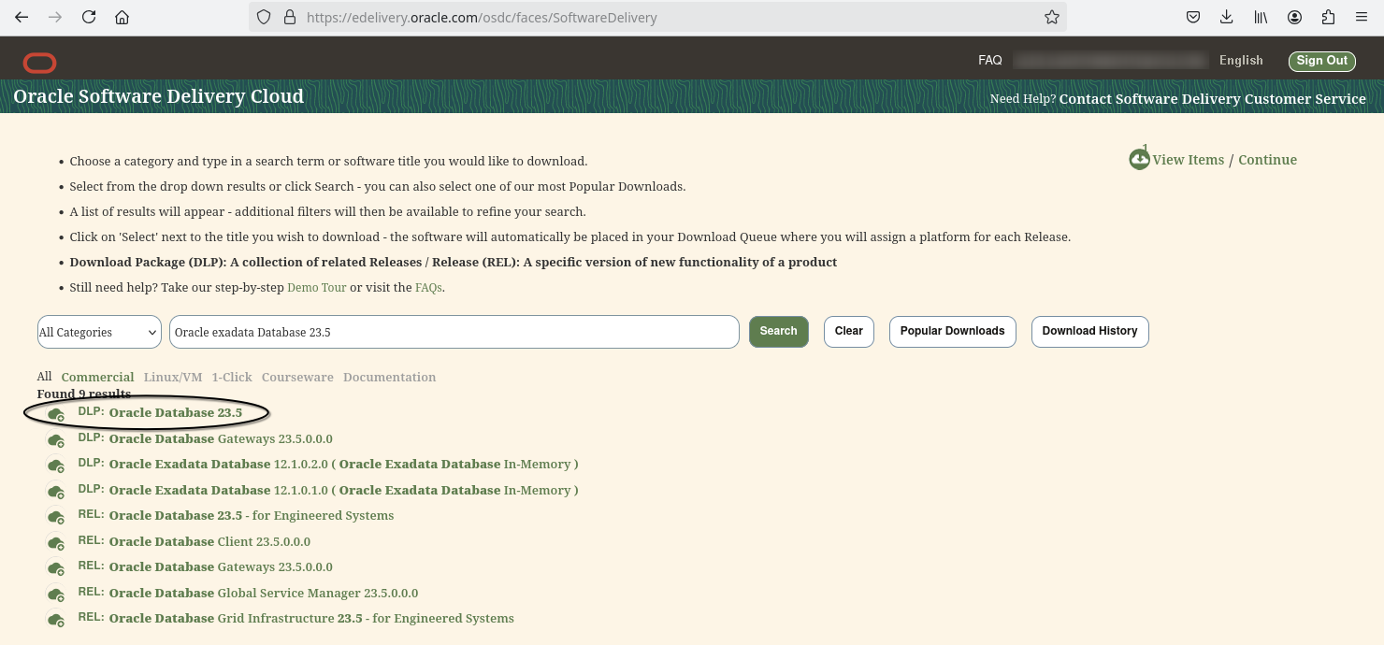Click the cloud icon next to Oracle Exadata Database 12.1.0.2.0
The height and width of the screenshot is (645, 1384).
(x=55, y=466)
